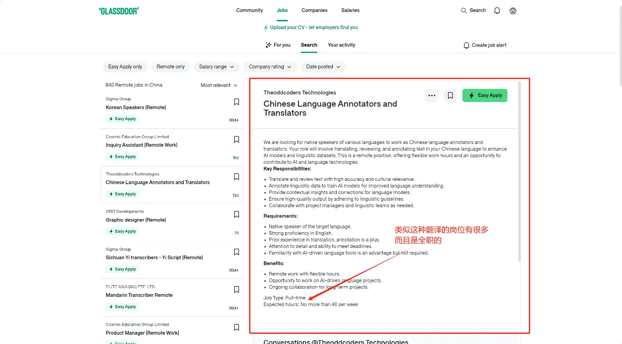Go to the Community menu
This screenshot has height=344, width=622.
tap(249, 10)
